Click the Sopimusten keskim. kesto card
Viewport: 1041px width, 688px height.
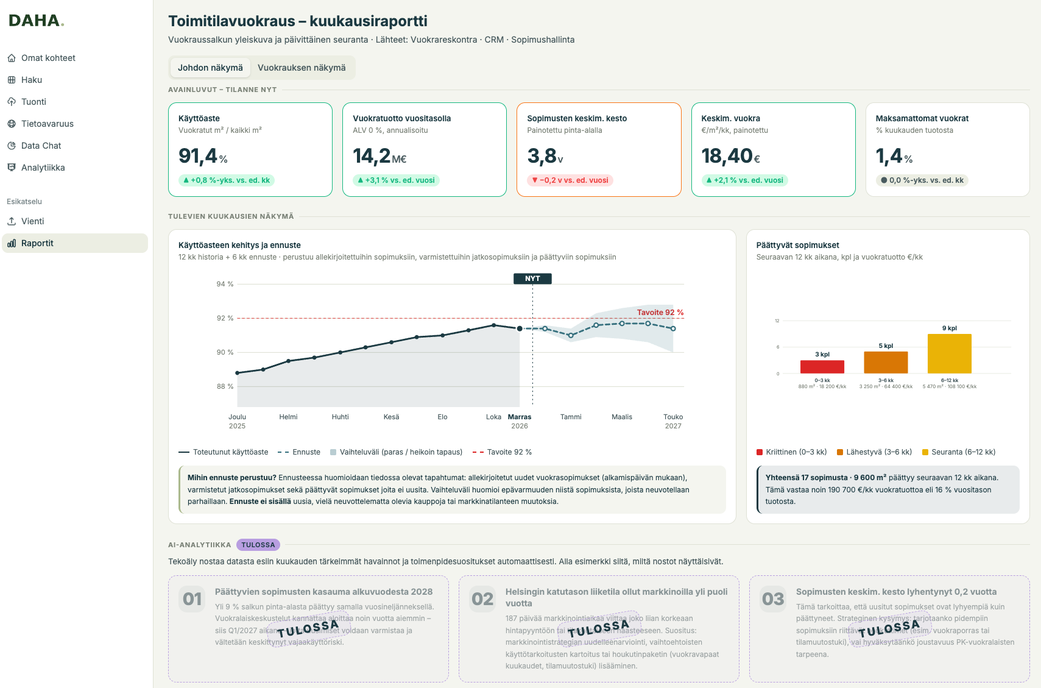point(599,150)
